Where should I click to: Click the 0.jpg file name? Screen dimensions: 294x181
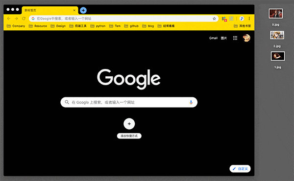(275, 25)
